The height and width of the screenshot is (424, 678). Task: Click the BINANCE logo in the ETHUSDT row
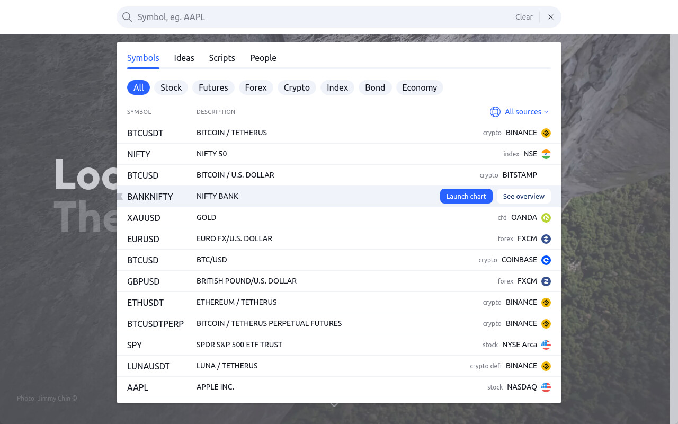click(546, 303)
